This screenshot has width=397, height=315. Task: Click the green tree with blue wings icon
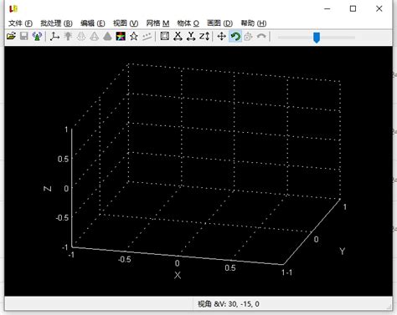(37, 36)
